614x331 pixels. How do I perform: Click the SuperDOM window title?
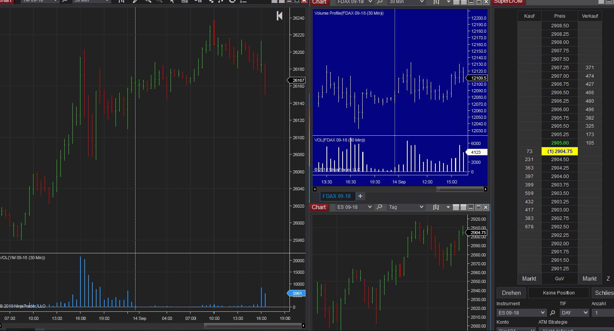508,2
